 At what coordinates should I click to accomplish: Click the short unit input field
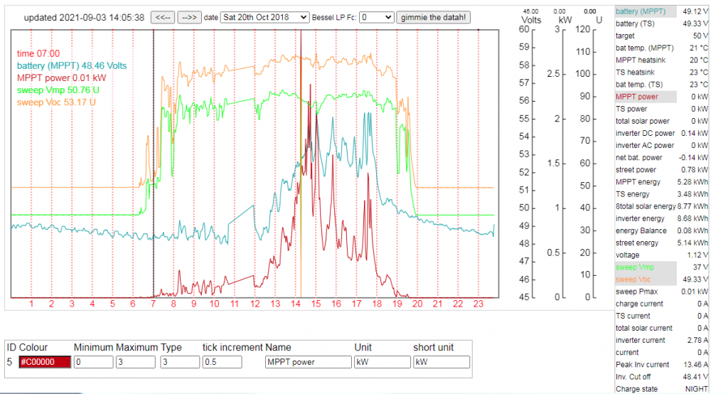[441, 362]
